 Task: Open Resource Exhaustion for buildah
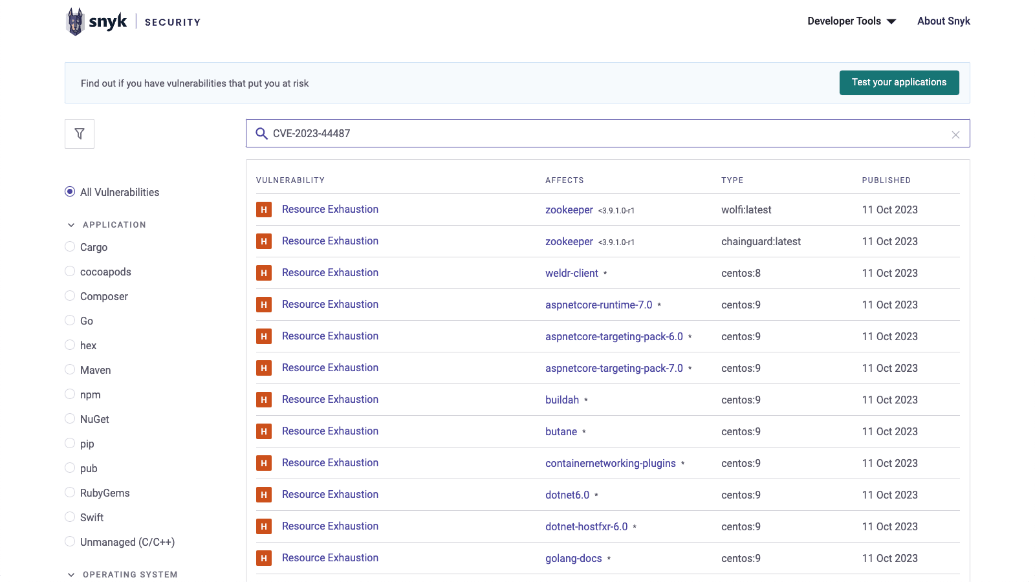330,400
